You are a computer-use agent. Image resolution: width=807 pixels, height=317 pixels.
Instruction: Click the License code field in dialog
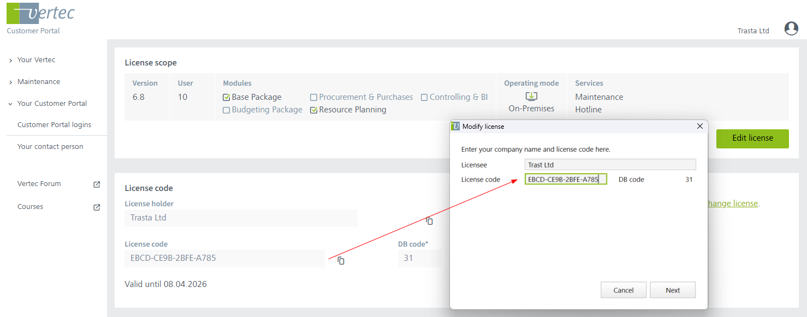point(565,180)
